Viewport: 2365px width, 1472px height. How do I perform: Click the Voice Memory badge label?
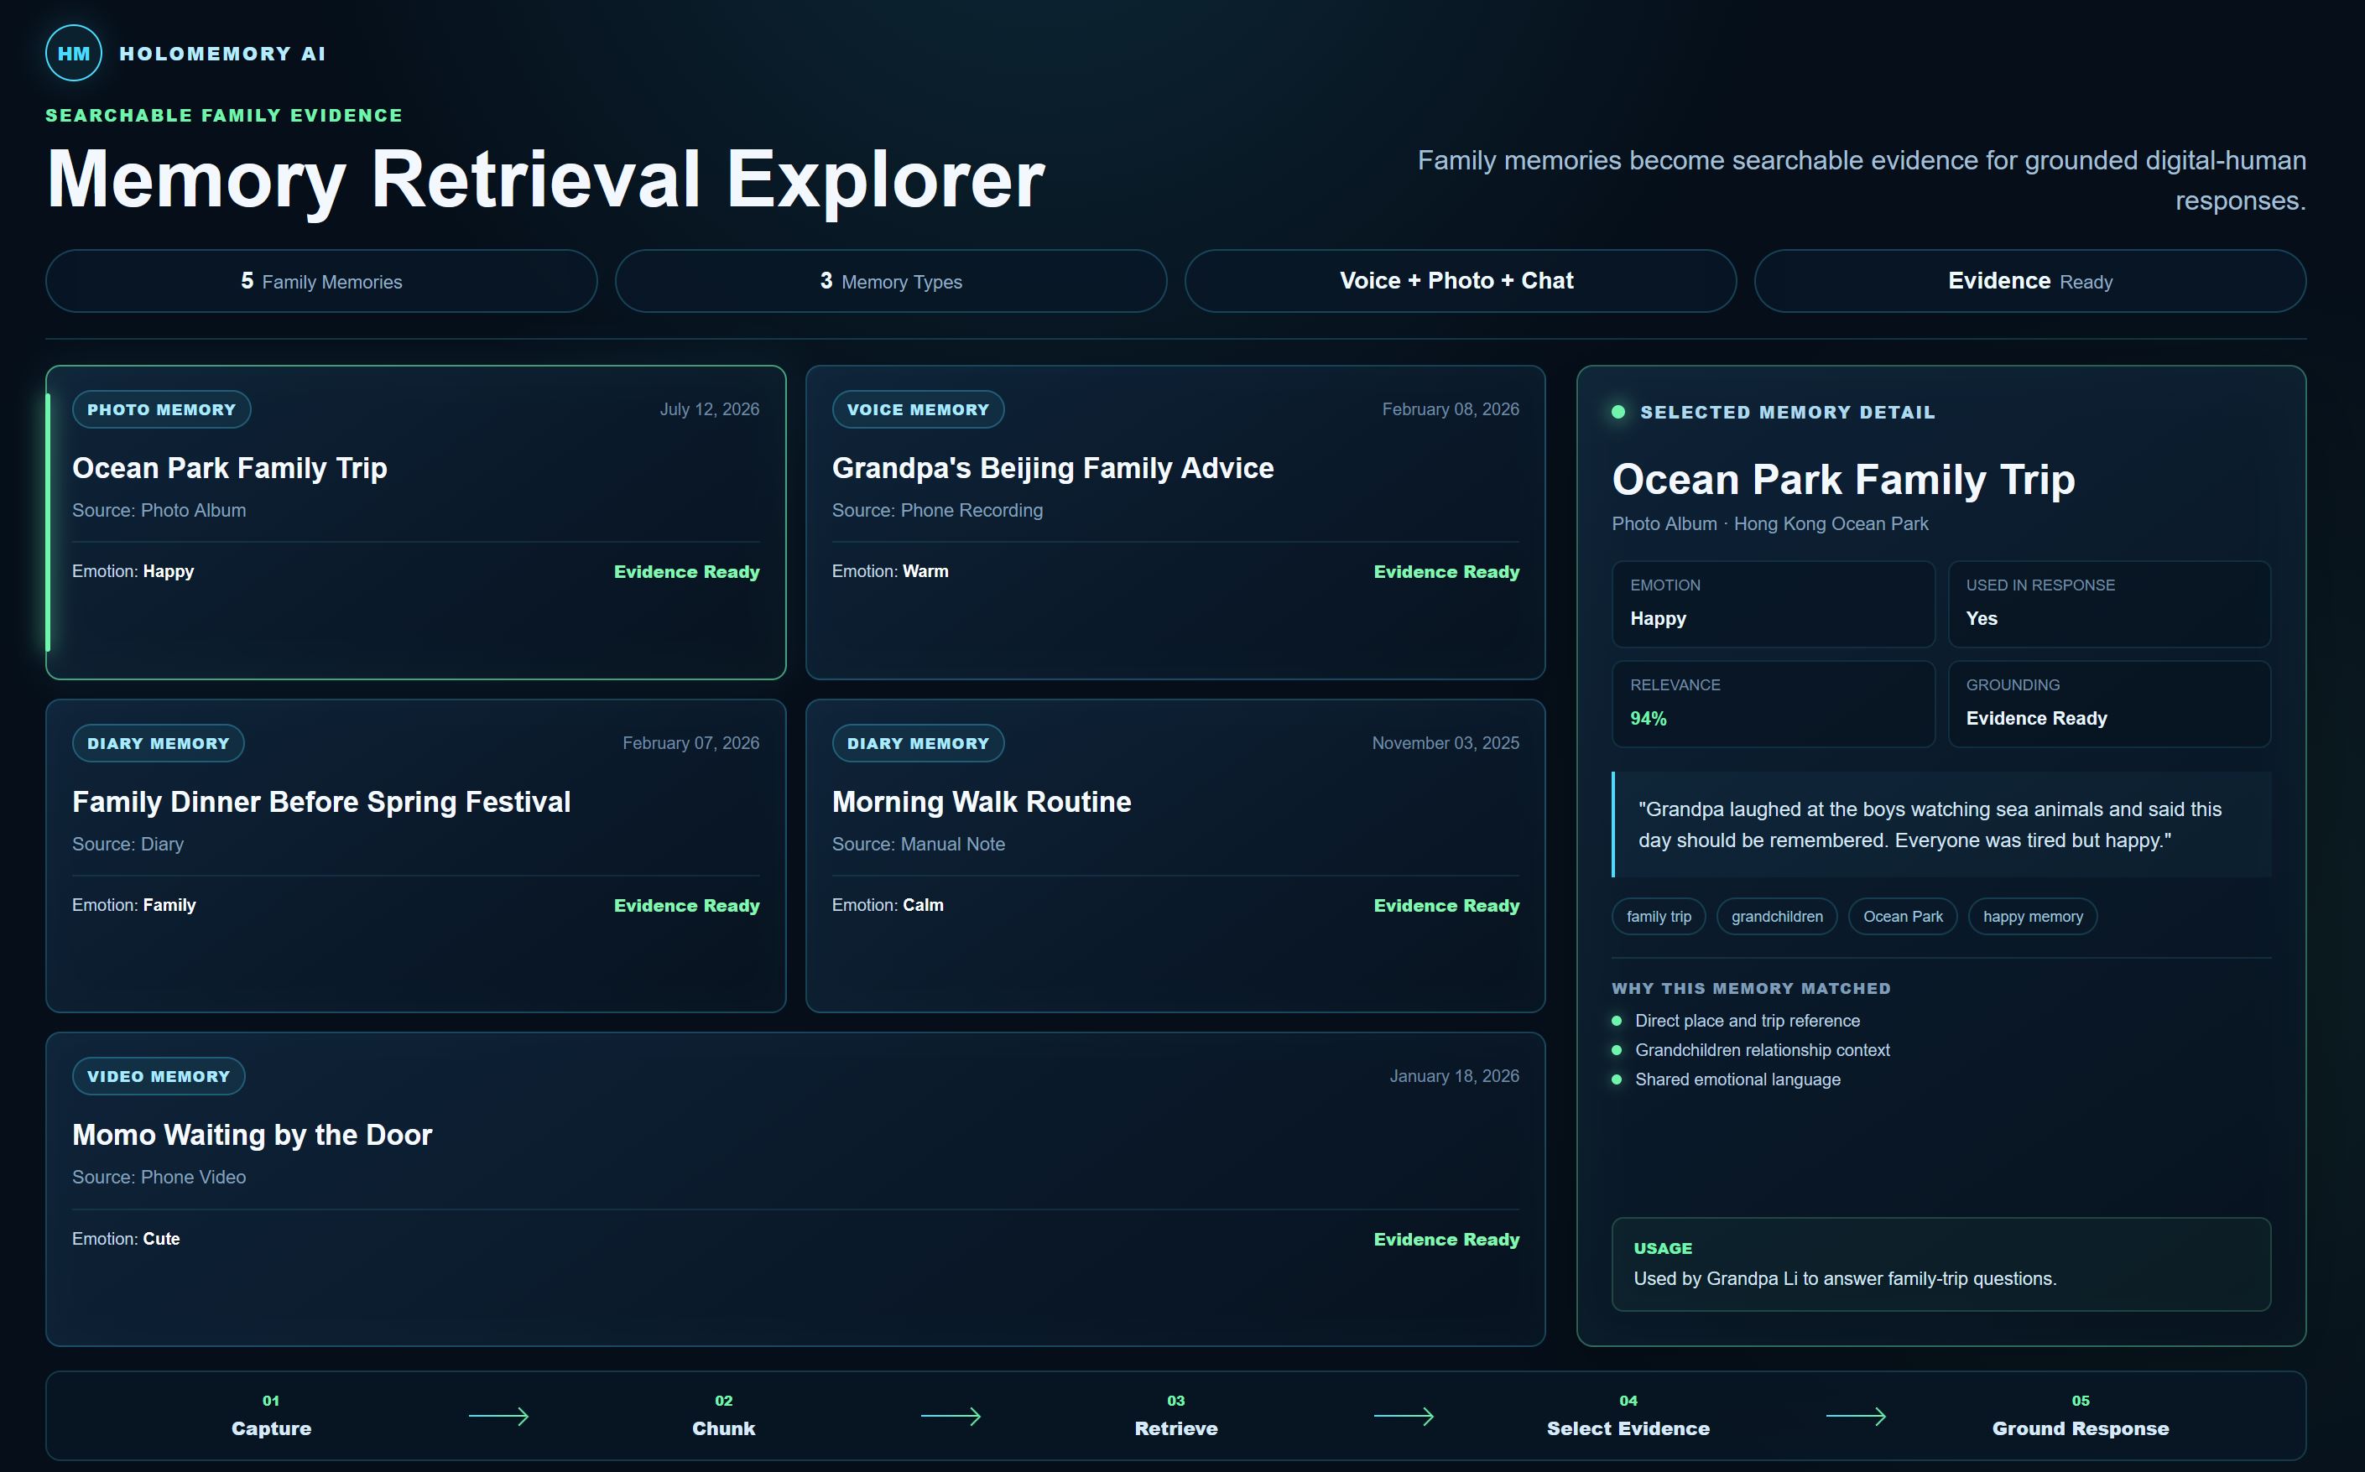click(918, 410)
